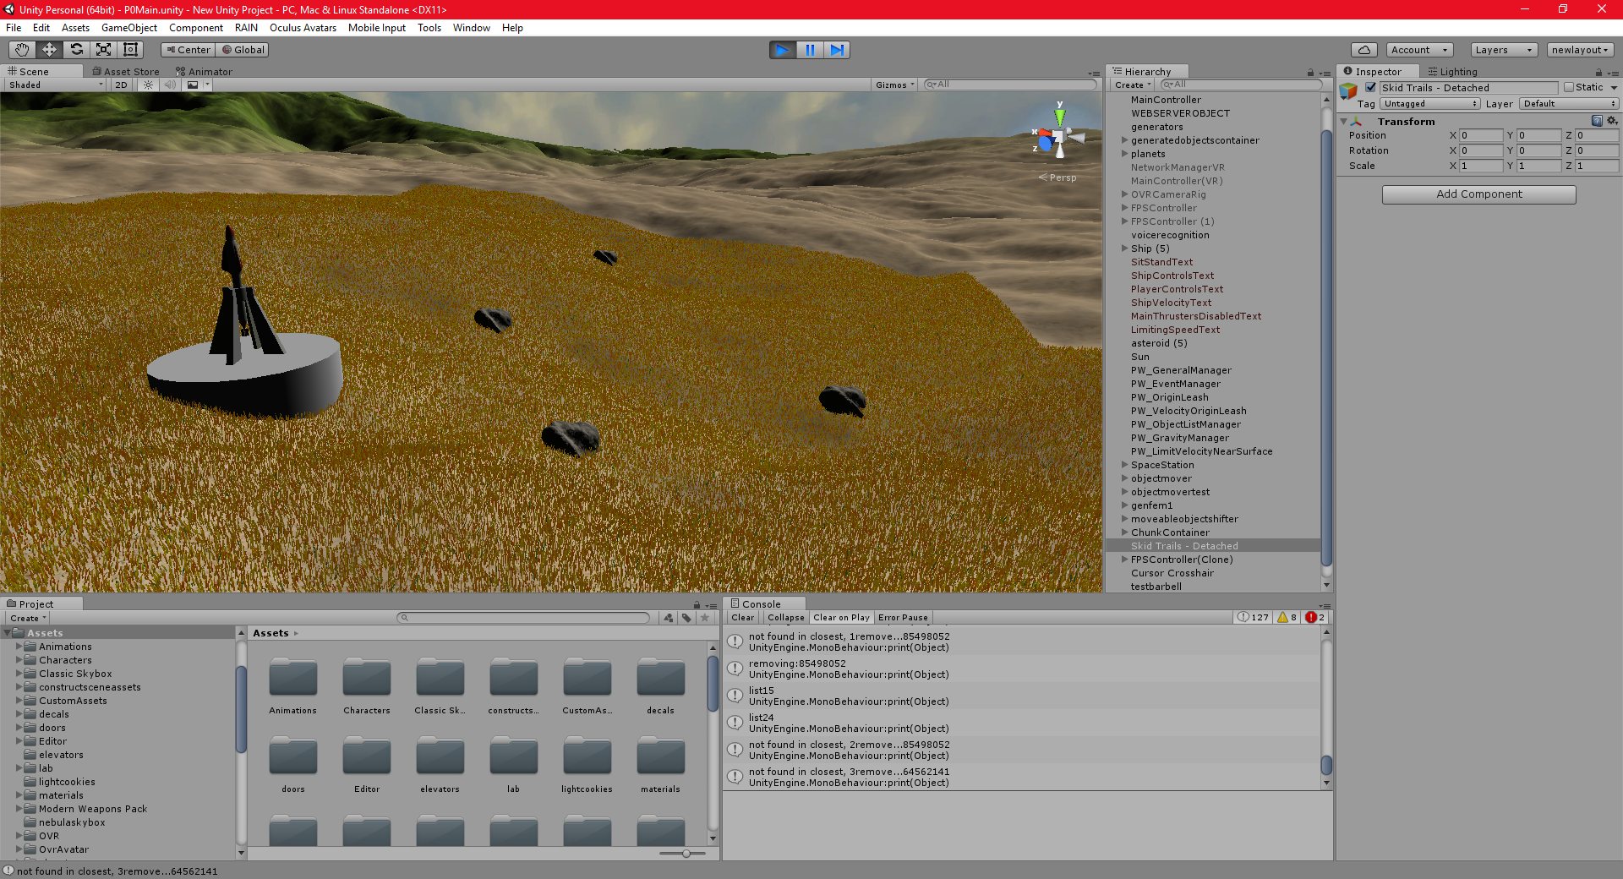Click the scene orientation gizmo
The width and height of the screenshot is (1623, 879).
coord(1057,135)
